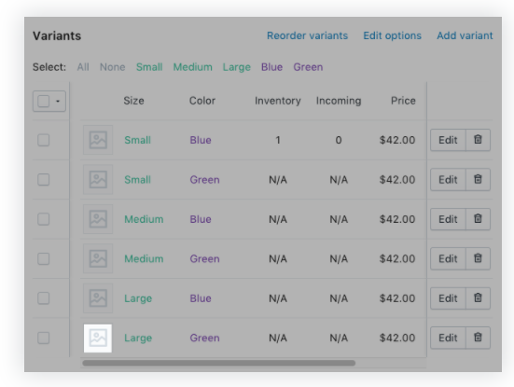Select Blue variants filter link

271,67
